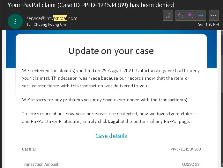
Task: Click the vertical scrollbar on the right
Action: point(222,99)
